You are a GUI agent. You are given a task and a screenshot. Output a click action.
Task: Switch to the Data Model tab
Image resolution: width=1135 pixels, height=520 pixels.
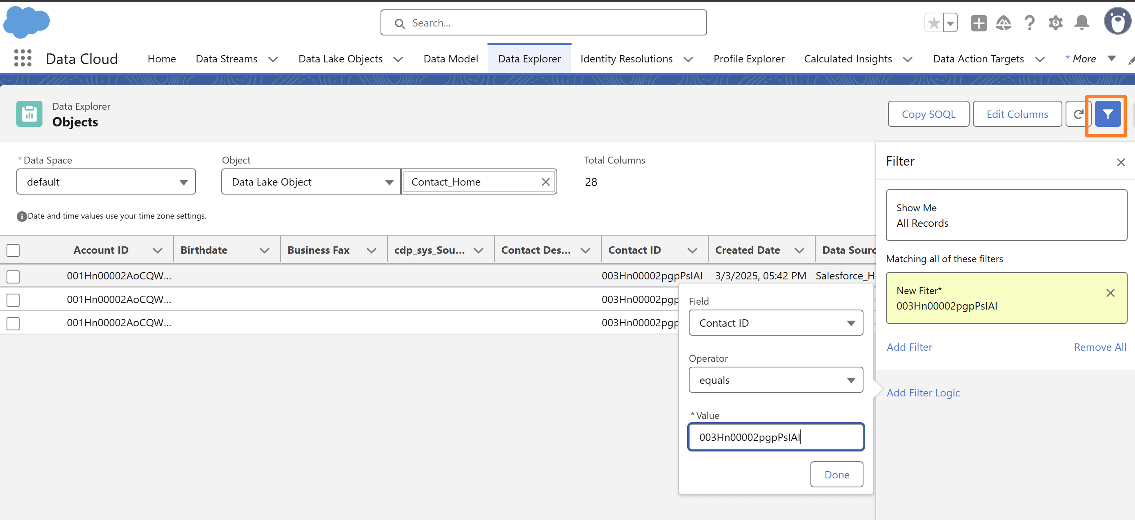pos(450,59)
